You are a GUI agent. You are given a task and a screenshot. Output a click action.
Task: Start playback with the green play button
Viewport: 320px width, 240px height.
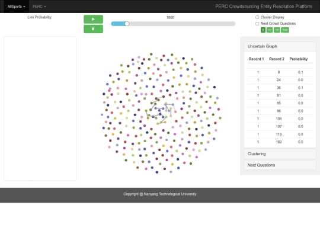point(93,19)
